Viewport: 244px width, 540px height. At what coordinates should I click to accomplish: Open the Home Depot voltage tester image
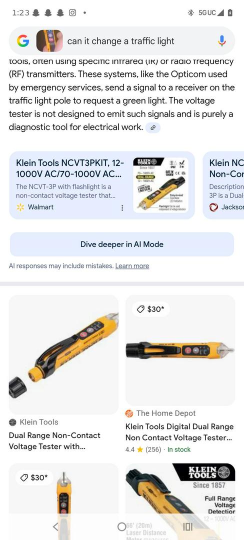click(x=180, y=350)
